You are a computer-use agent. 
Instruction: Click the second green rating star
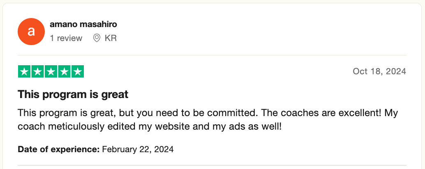coord(38,72)
